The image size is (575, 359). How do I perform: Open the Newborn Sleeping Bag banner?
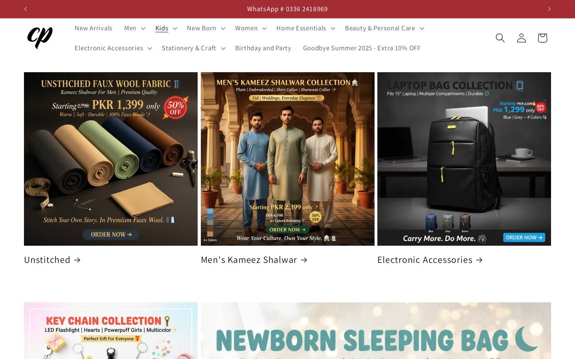point(376,331)
